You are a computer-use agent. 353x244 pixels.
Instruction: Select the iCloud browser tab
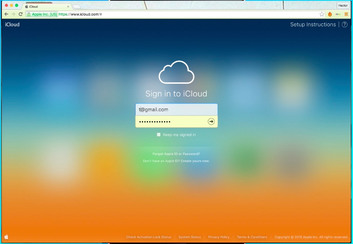47,7
